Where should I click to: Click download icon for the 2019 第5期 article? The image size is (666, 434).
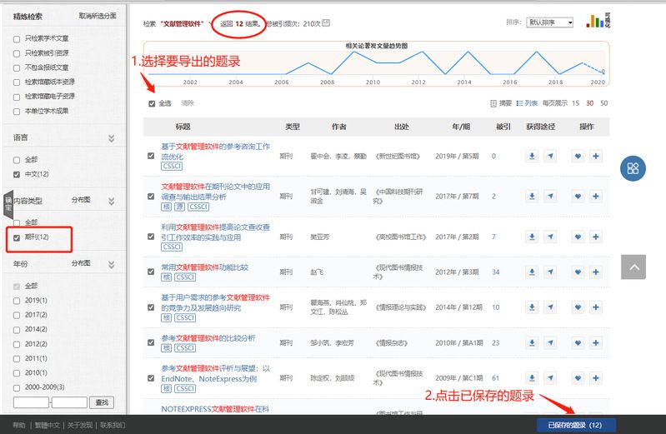coord(533,156)
